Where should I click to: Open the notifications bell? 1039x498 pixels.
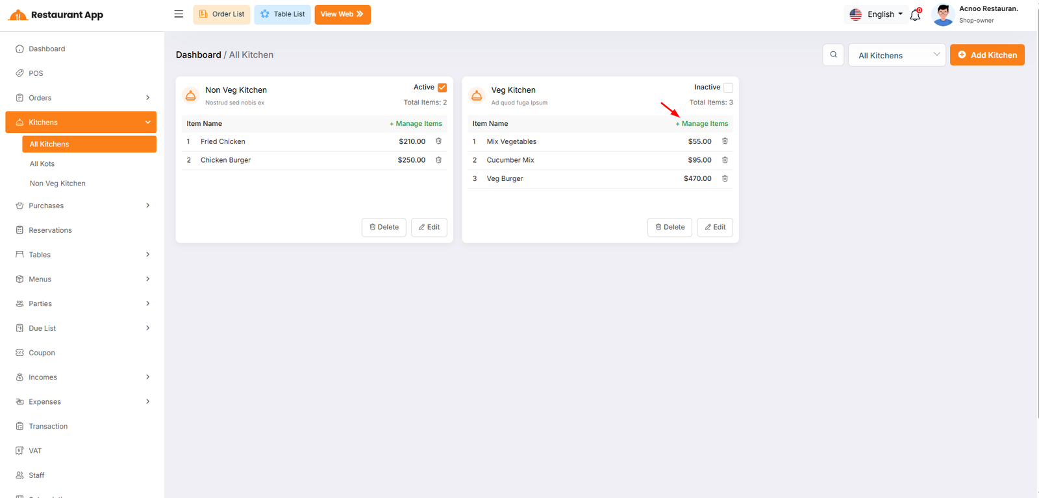915,15
